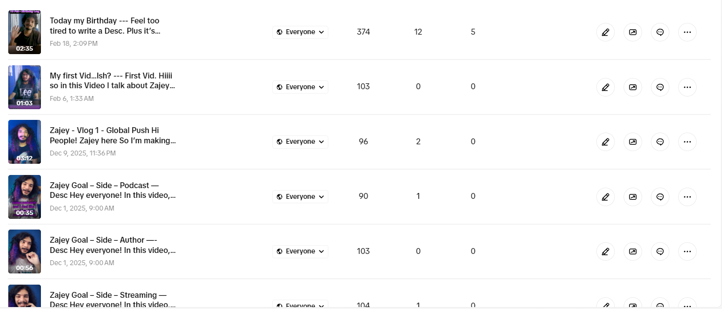
Task: Expand privacy dropdown for Vlog 1 post
Action: coord(300,142)
